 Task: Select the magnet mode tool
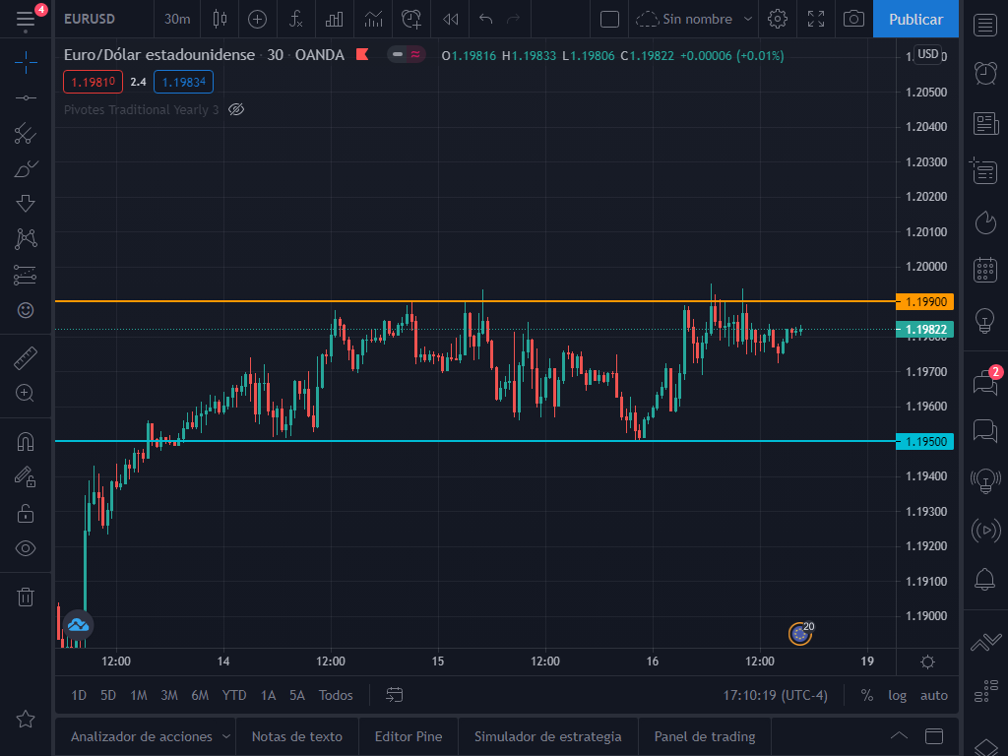(26, 442)
